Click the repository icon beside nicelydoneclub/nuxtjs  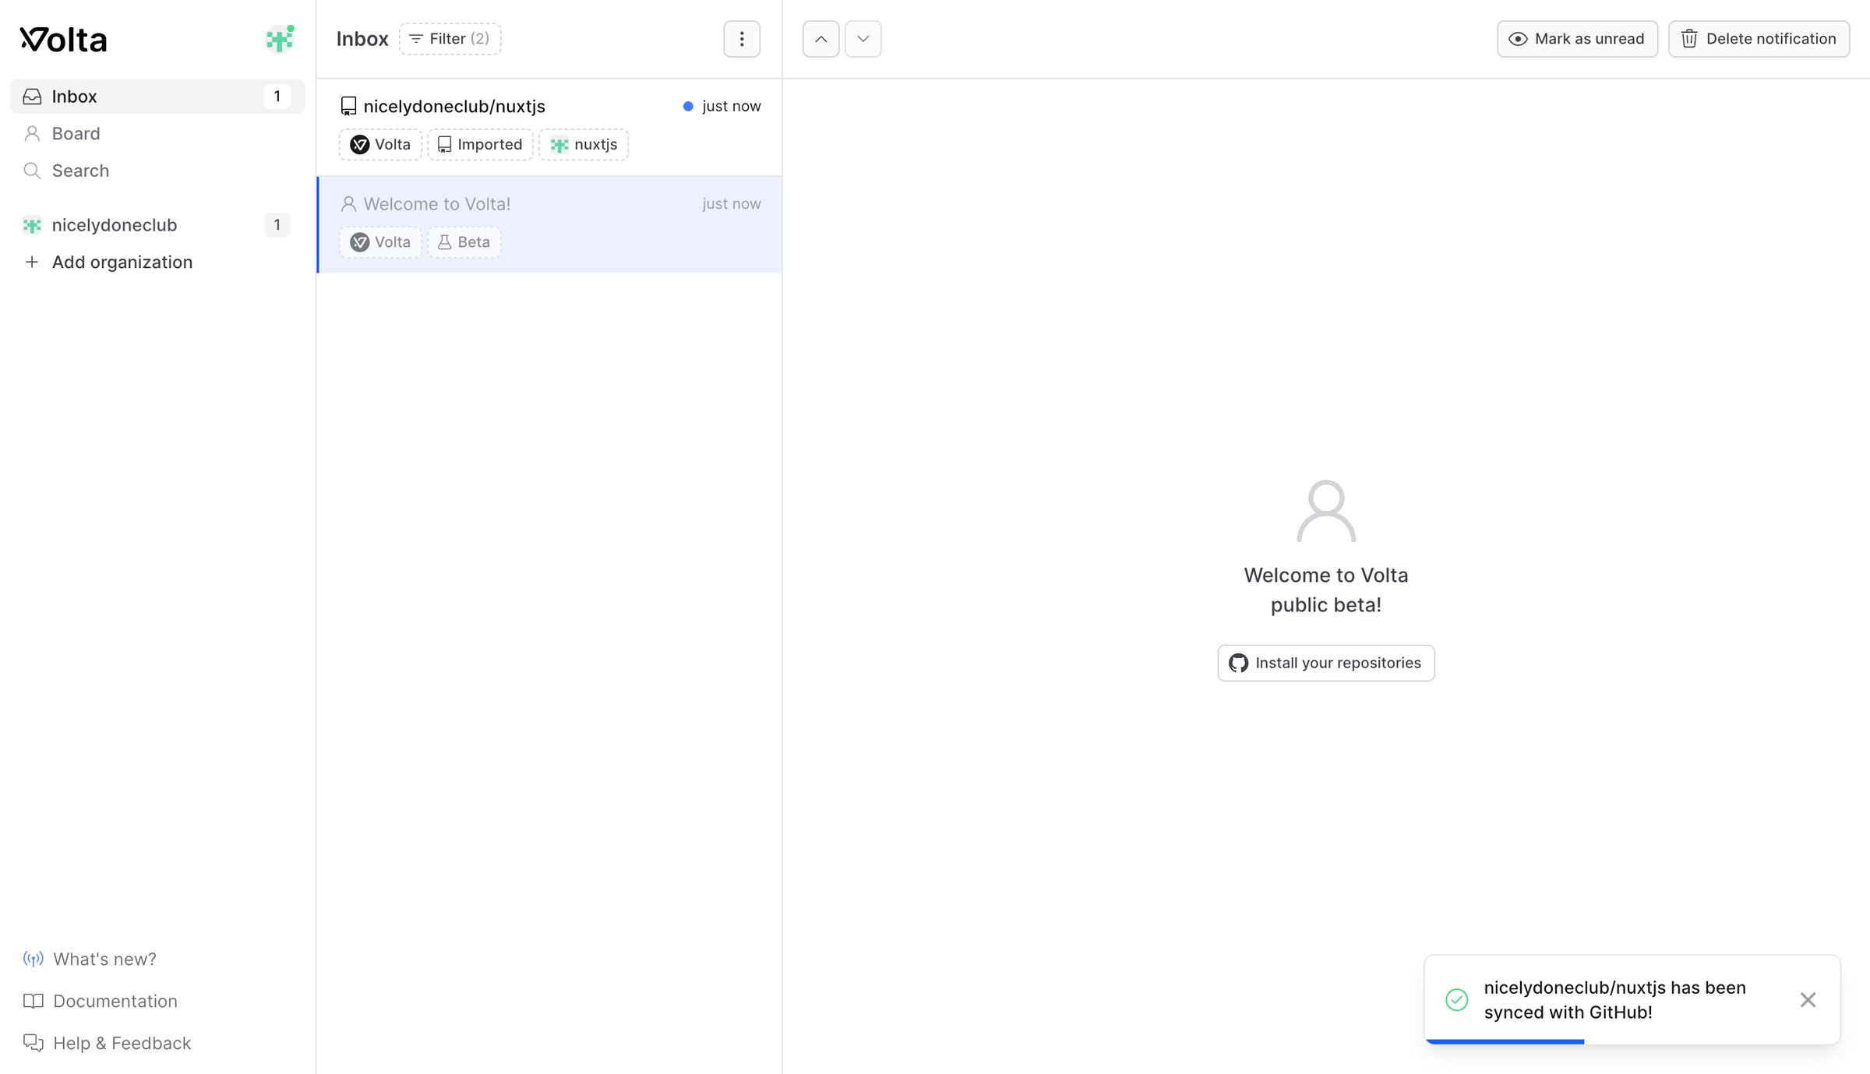(348, 106)
